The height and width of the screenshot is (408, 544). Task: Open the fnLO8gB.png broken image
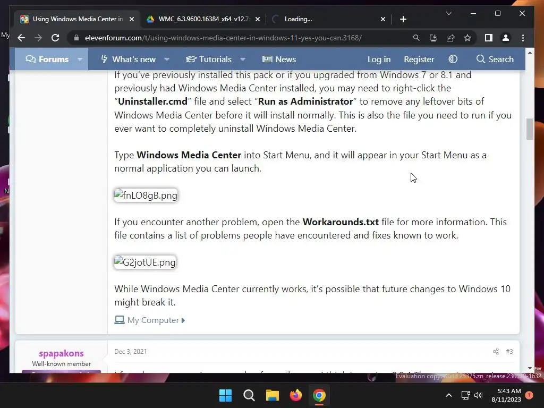146,195
